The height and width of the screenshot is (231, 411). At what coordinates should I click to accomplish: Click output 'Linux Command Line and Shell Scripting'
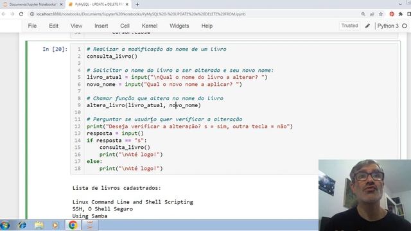click(x=133, y=202)
